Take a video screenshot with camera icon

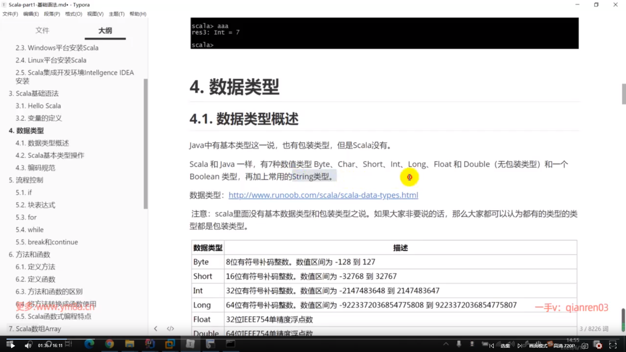point(585,346)
